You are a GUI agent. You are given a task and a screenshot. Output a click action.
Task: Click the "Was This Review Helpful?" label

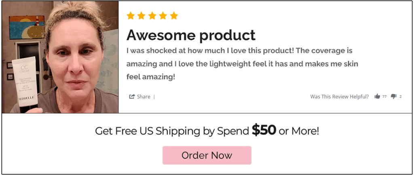coord(339,97)
